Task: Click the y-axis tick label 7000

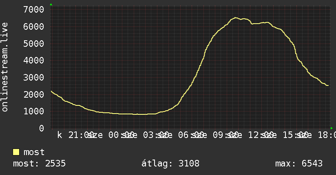Action: coord(34,10)
